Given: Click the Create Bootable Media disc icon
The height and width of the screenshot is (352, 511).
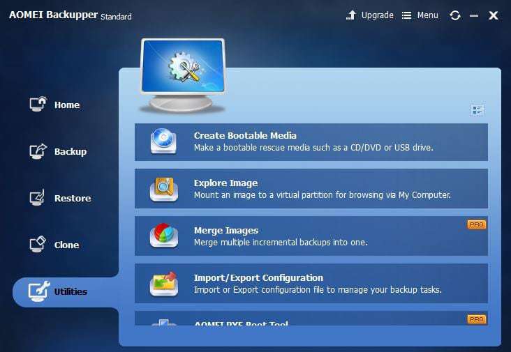Looking at the screenshot, I should [163, 141].
